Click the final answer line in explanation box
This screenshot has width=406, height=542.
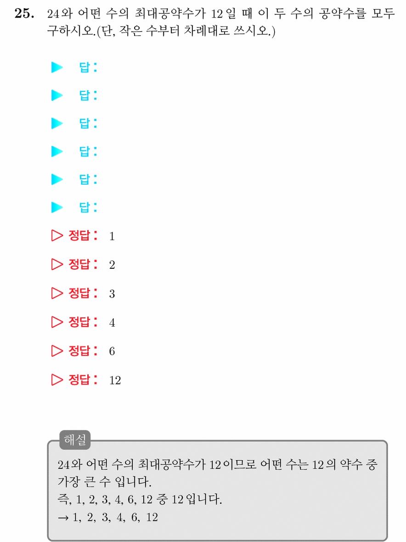click(108, 517)
